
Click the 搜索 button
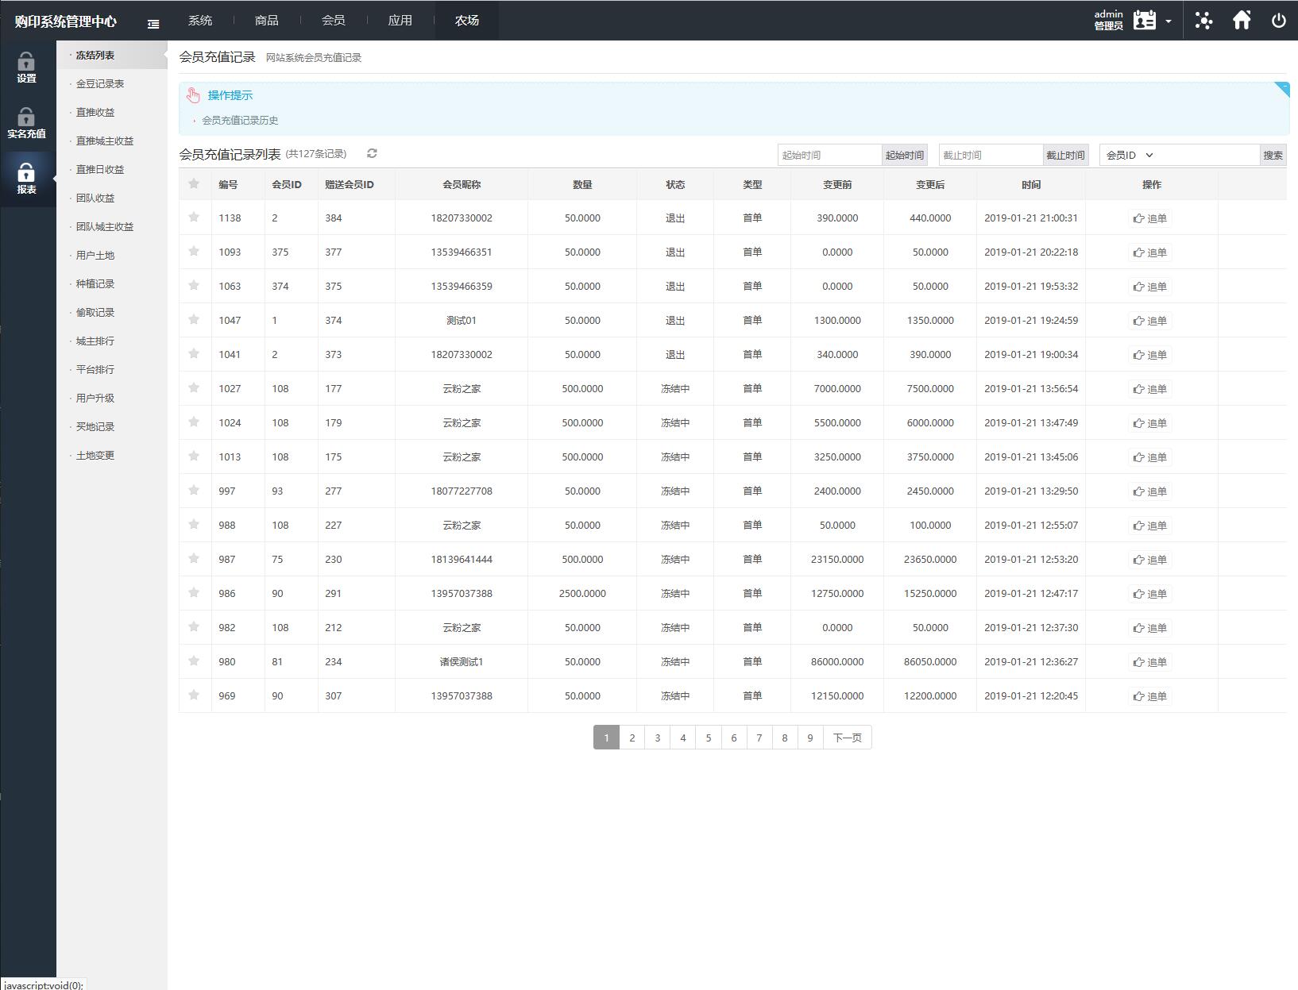[1273, 156]
